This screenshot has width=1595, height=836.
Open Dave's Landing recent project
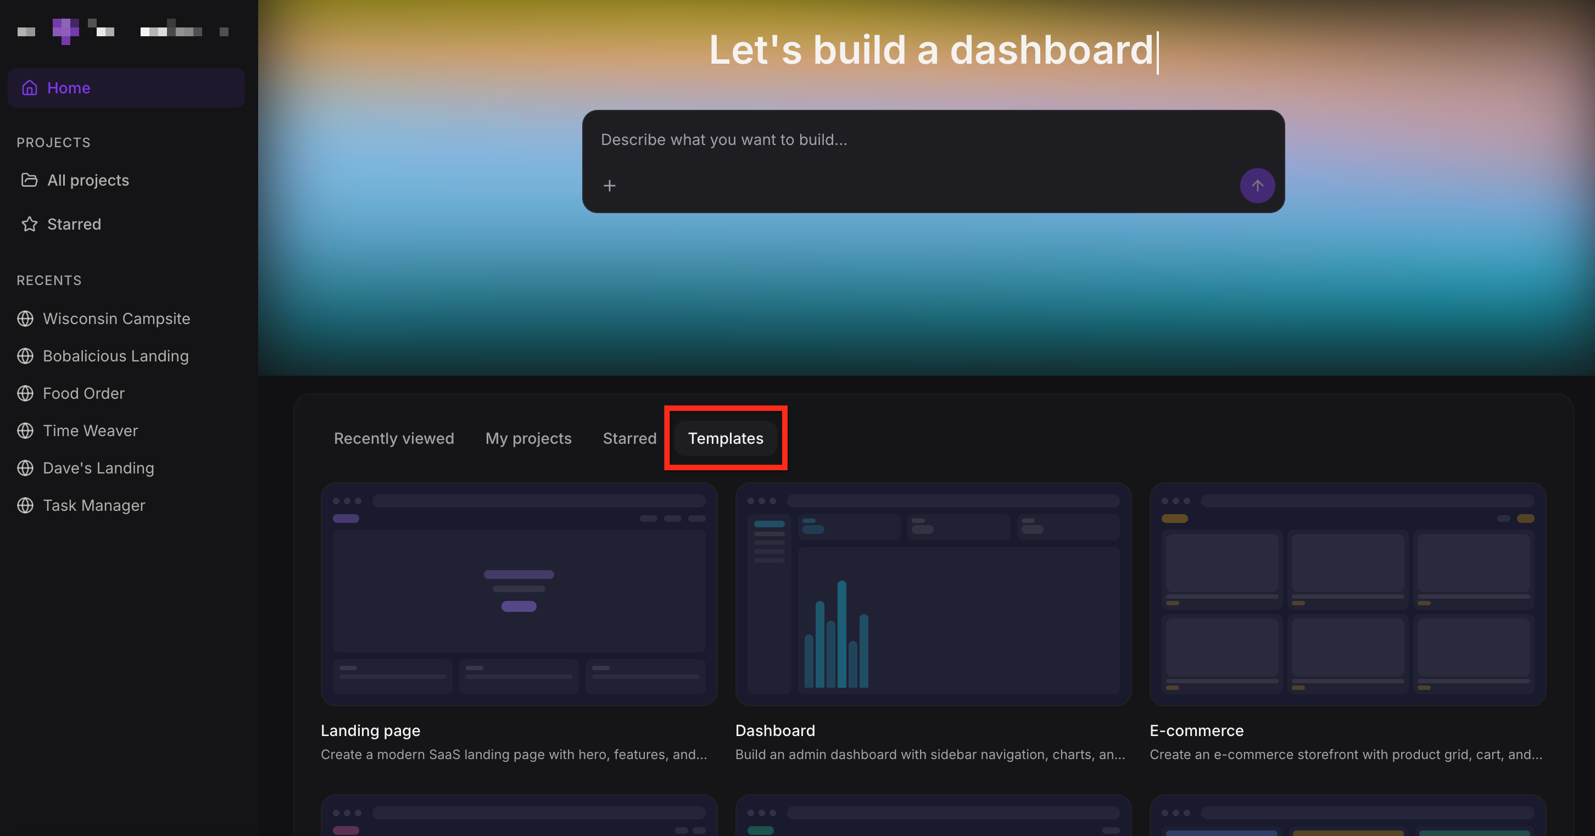point(98,468)
